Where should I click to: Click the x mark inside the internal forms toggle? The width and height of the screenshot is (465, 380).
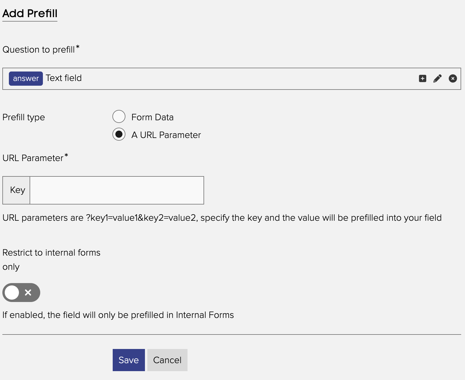28,293
